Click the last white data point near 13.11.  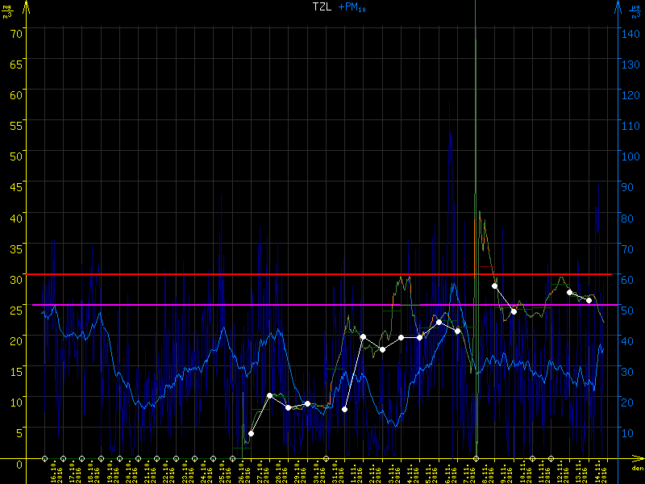(589, 300)
